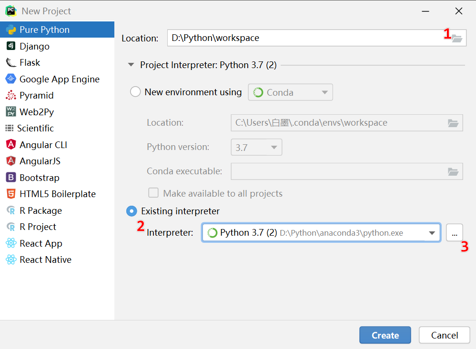Select Scientific project type

pyautogui.click(x=35, y=128)
